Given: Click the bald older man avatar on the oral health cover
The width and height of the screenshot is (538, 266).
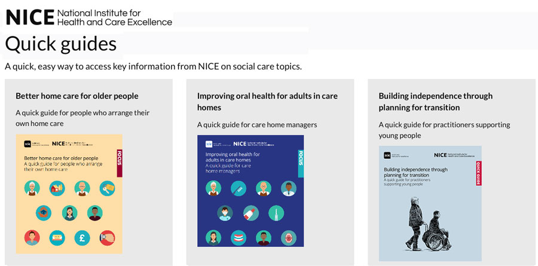Looking at the screenshot, I should tap(264, 188).
